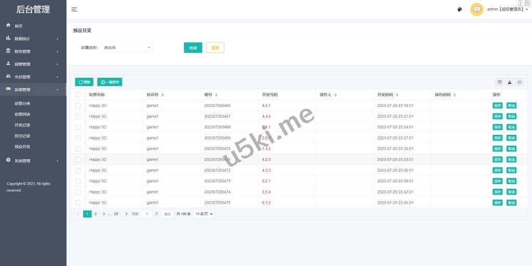Go to page 2 in pagination

pos(96,214)
